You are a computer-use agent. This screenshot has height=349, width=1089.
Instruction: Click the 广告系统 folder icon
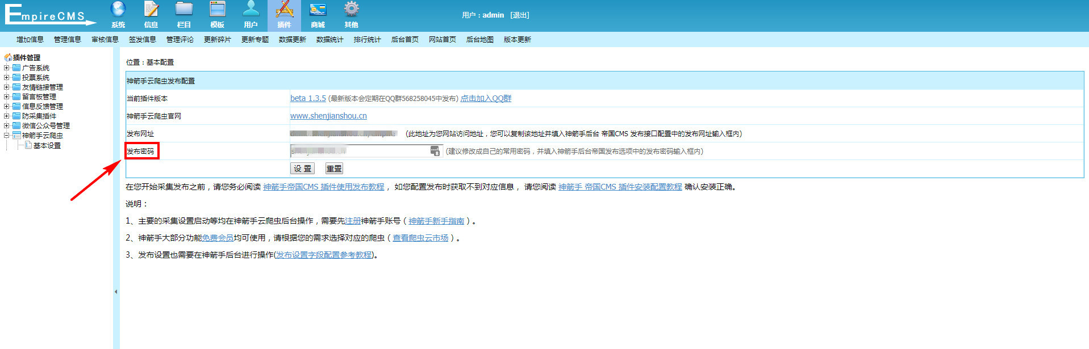click(x=16, y=68)
